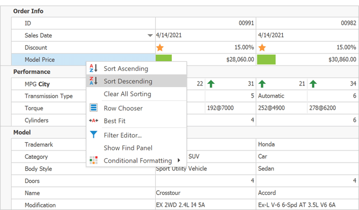
Task: Click the SUV category cell
Action: click(221, 157)
